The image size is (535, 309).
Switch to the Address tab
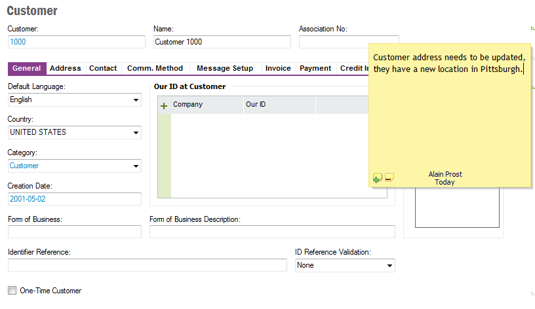pyautogui.click(x=66, y=68)
